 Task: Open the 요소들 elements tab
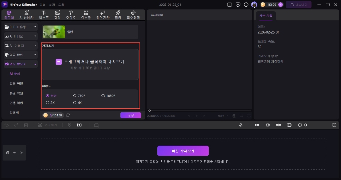86,15
